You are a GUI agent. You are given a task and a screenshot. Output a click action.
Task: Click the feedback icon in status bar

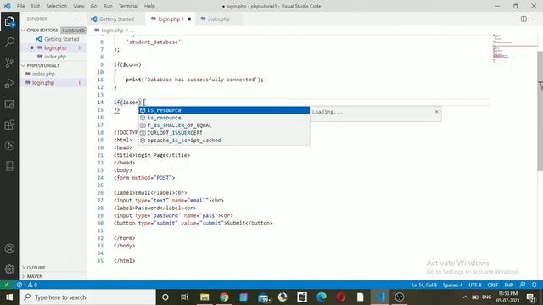(523, 285)
